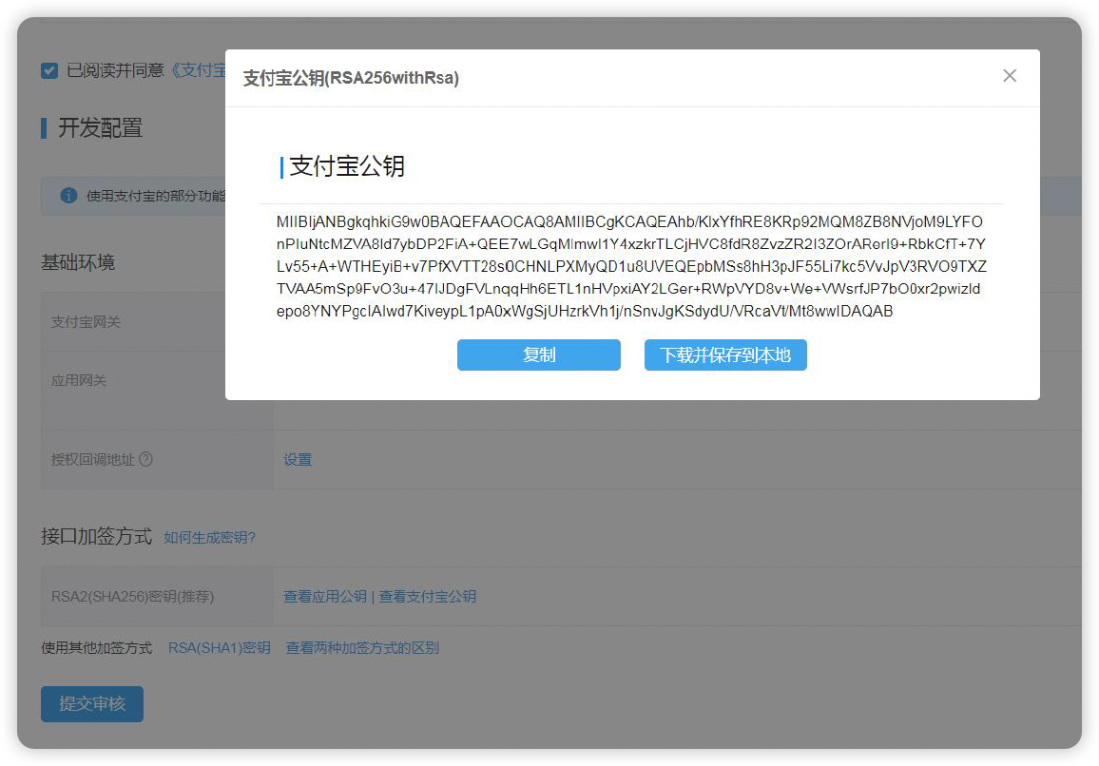Download and save the public key locally
The width and height of the screenshot is (1099, 766).
point(725,354)
